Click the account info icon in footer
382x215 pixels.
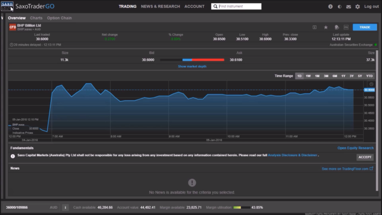click(x=65, y=207)
